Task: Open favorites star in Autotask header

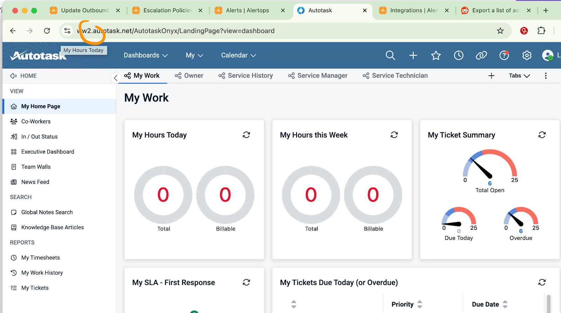Action: 436,55
